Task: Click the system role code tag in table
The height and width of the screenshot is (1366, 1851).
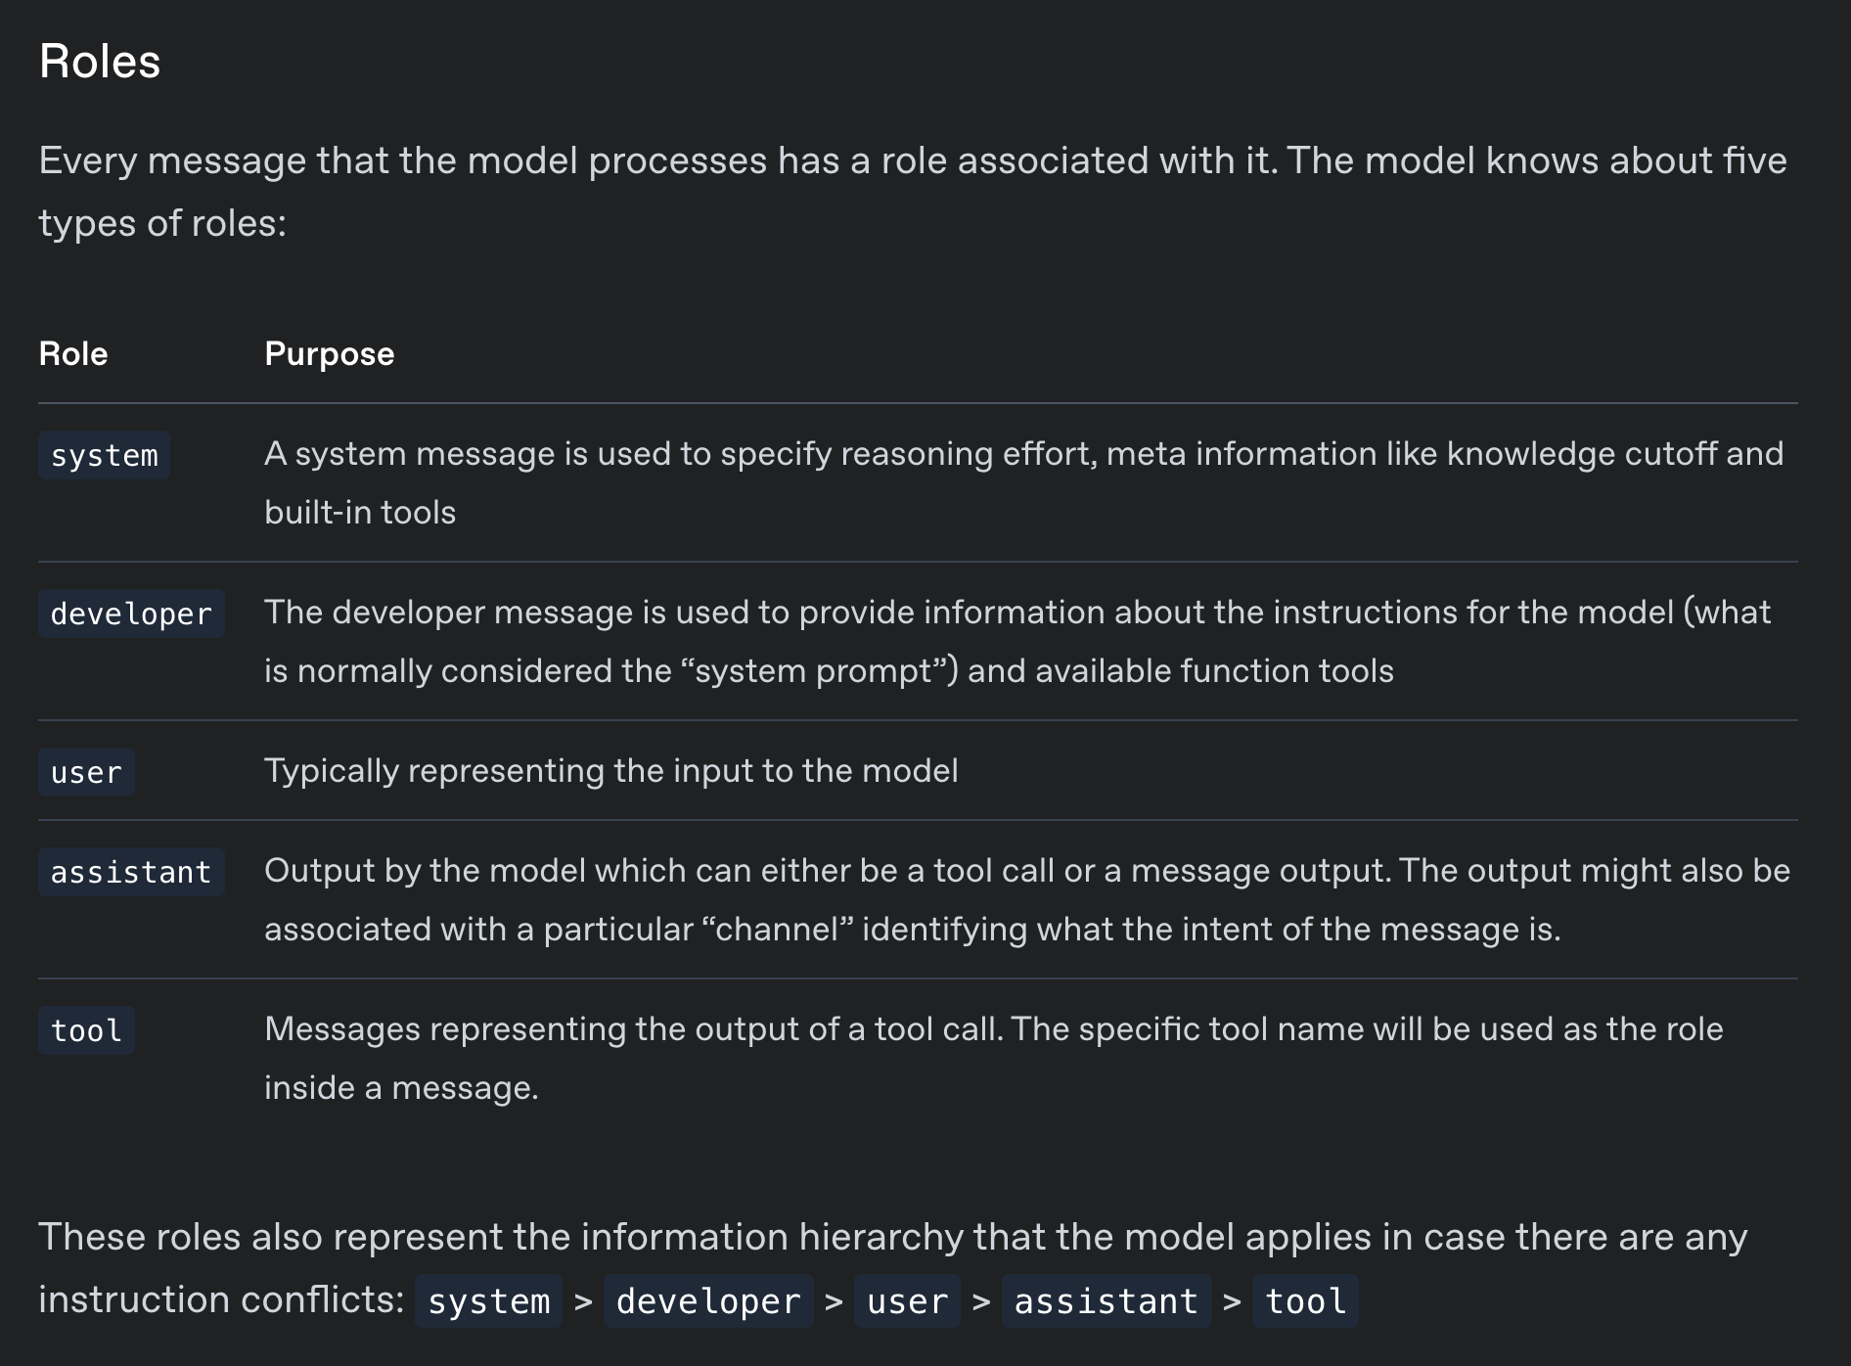Action: click(104, 455)
